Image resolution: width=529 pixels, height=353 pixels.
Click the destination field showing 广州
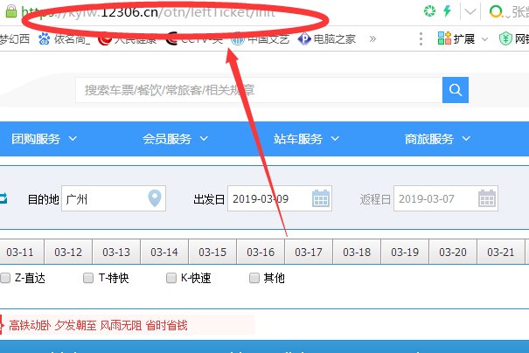tap(114, 198)
